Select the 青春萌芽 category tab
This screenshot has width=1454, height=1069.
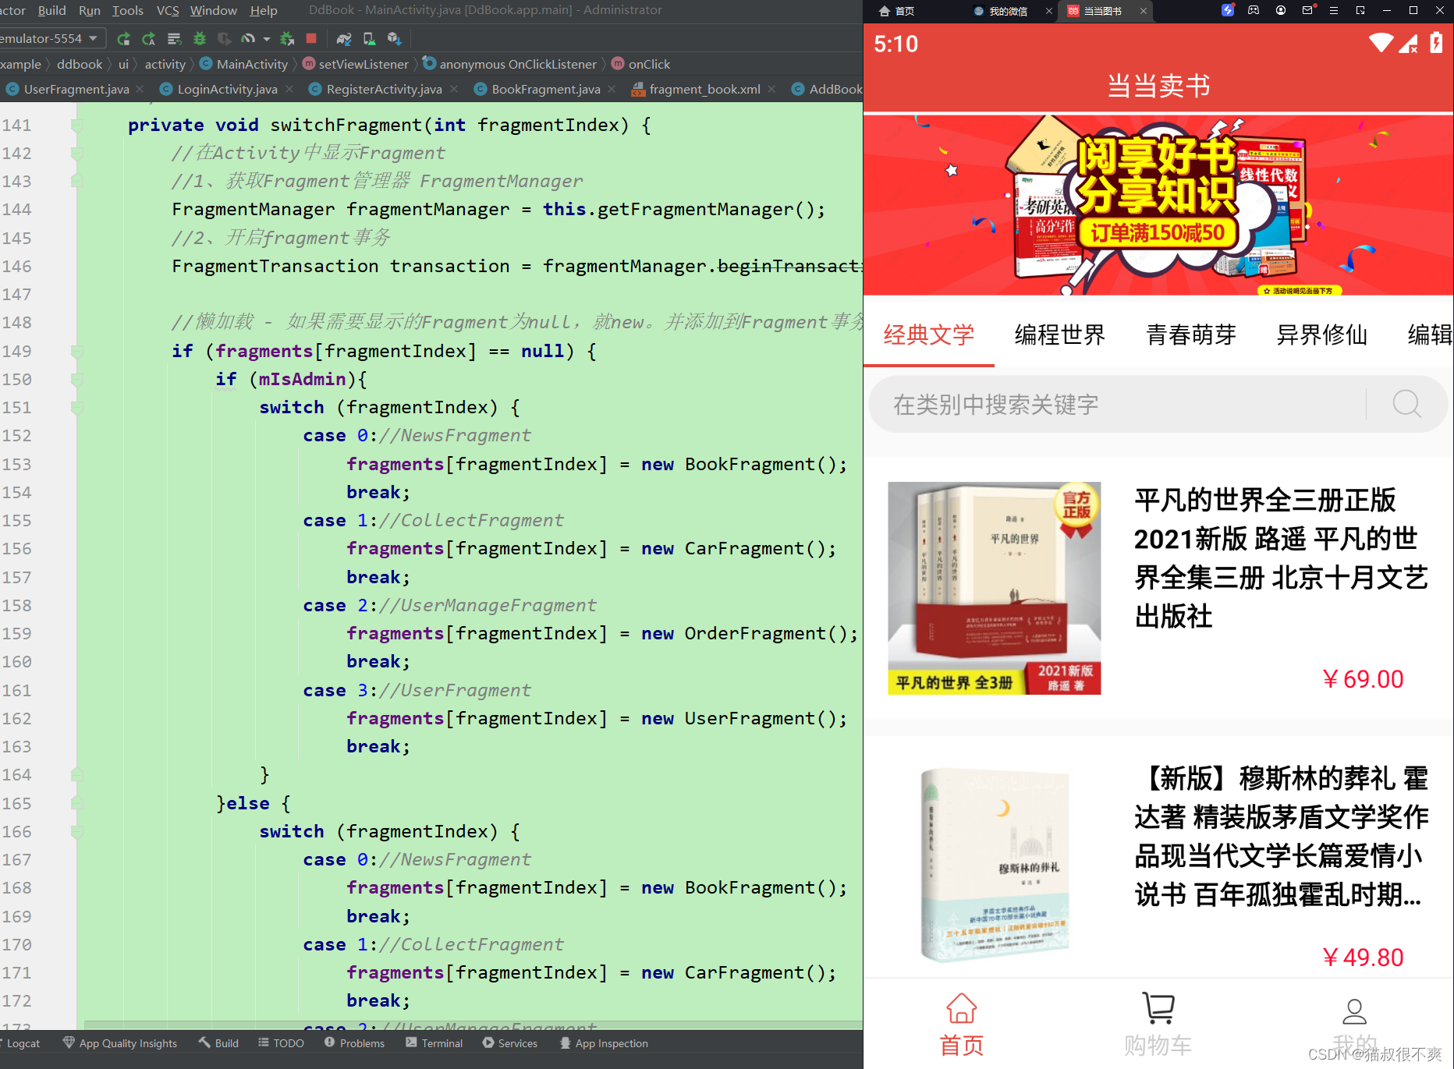(x=1190, y=335)
